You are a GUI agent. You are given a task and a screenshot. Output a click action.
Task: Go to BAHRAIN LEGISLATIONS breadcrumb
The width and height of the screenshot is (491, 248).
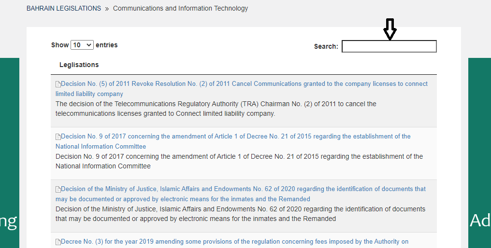click(x=64, y=8)
